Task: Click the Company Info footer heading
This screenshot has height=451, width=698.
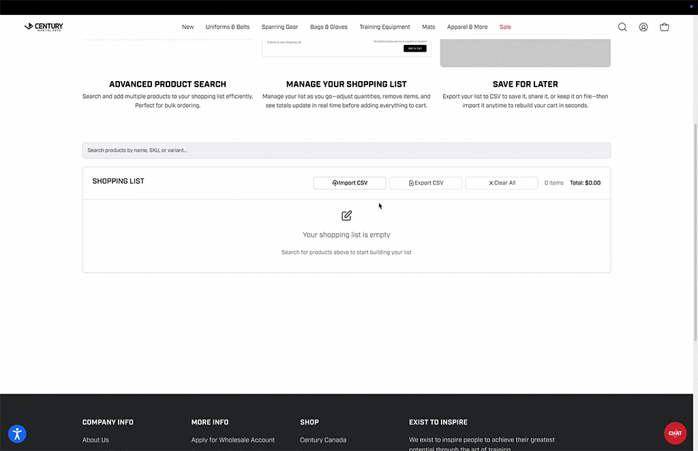Action: pyautogui.click(x=108, y=422)
